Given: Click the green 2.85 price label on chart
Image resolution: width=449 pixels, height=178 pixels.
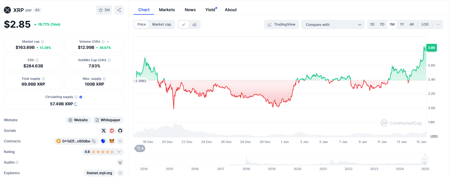Looking at the screenshot, I should coord(431,48).
